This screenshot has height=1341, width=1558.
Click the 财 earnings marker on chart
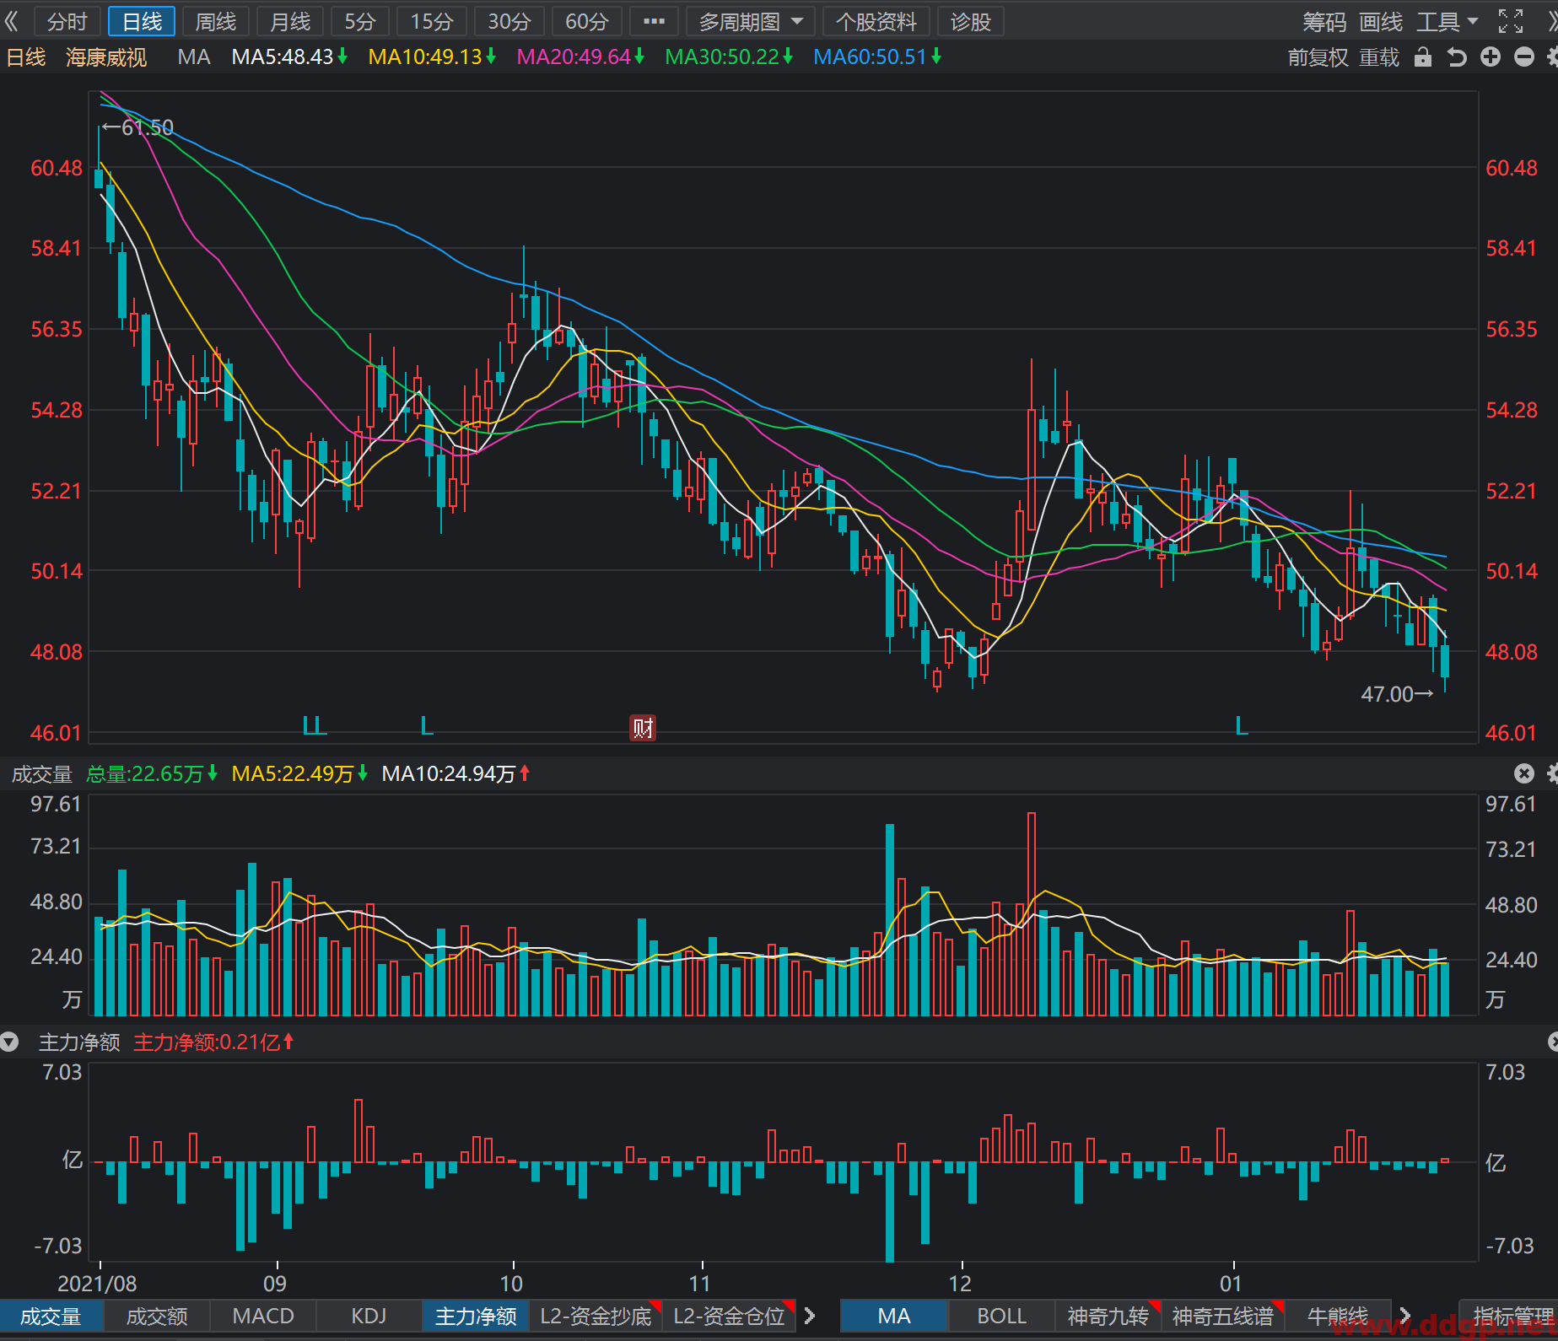pyautogui.click(x=643, y=728)
